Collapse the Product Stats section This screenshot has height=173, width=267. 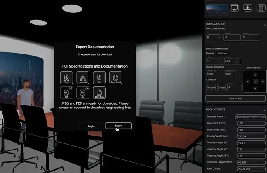click(x=264, y=110)
